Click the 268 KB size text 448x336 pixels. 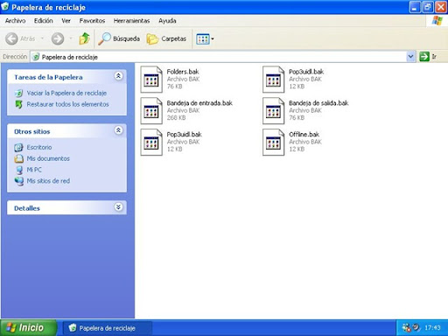pyautogui.click(x=176, y=117)
